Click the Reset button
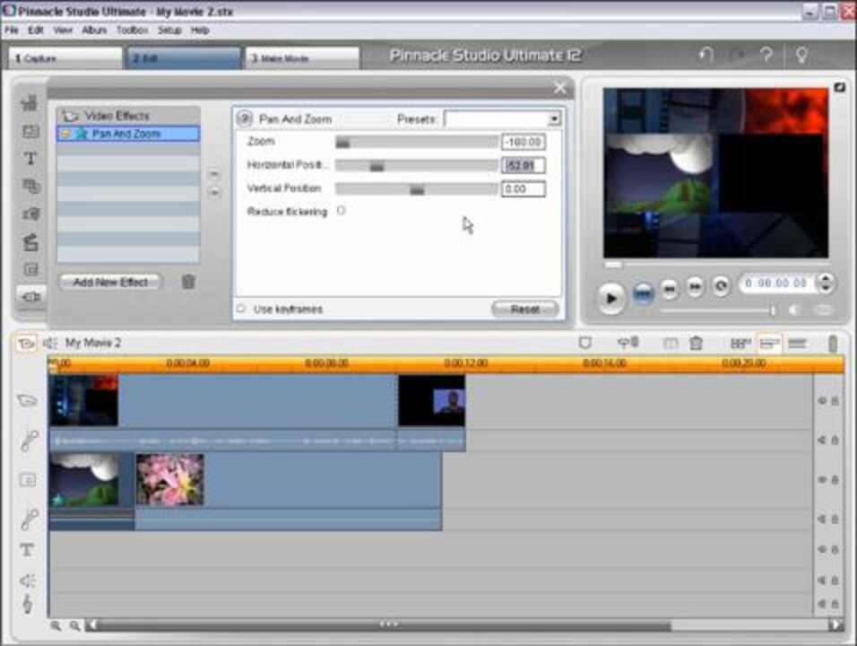The height and width of the screenshot is (646, 857). point(524,310)
